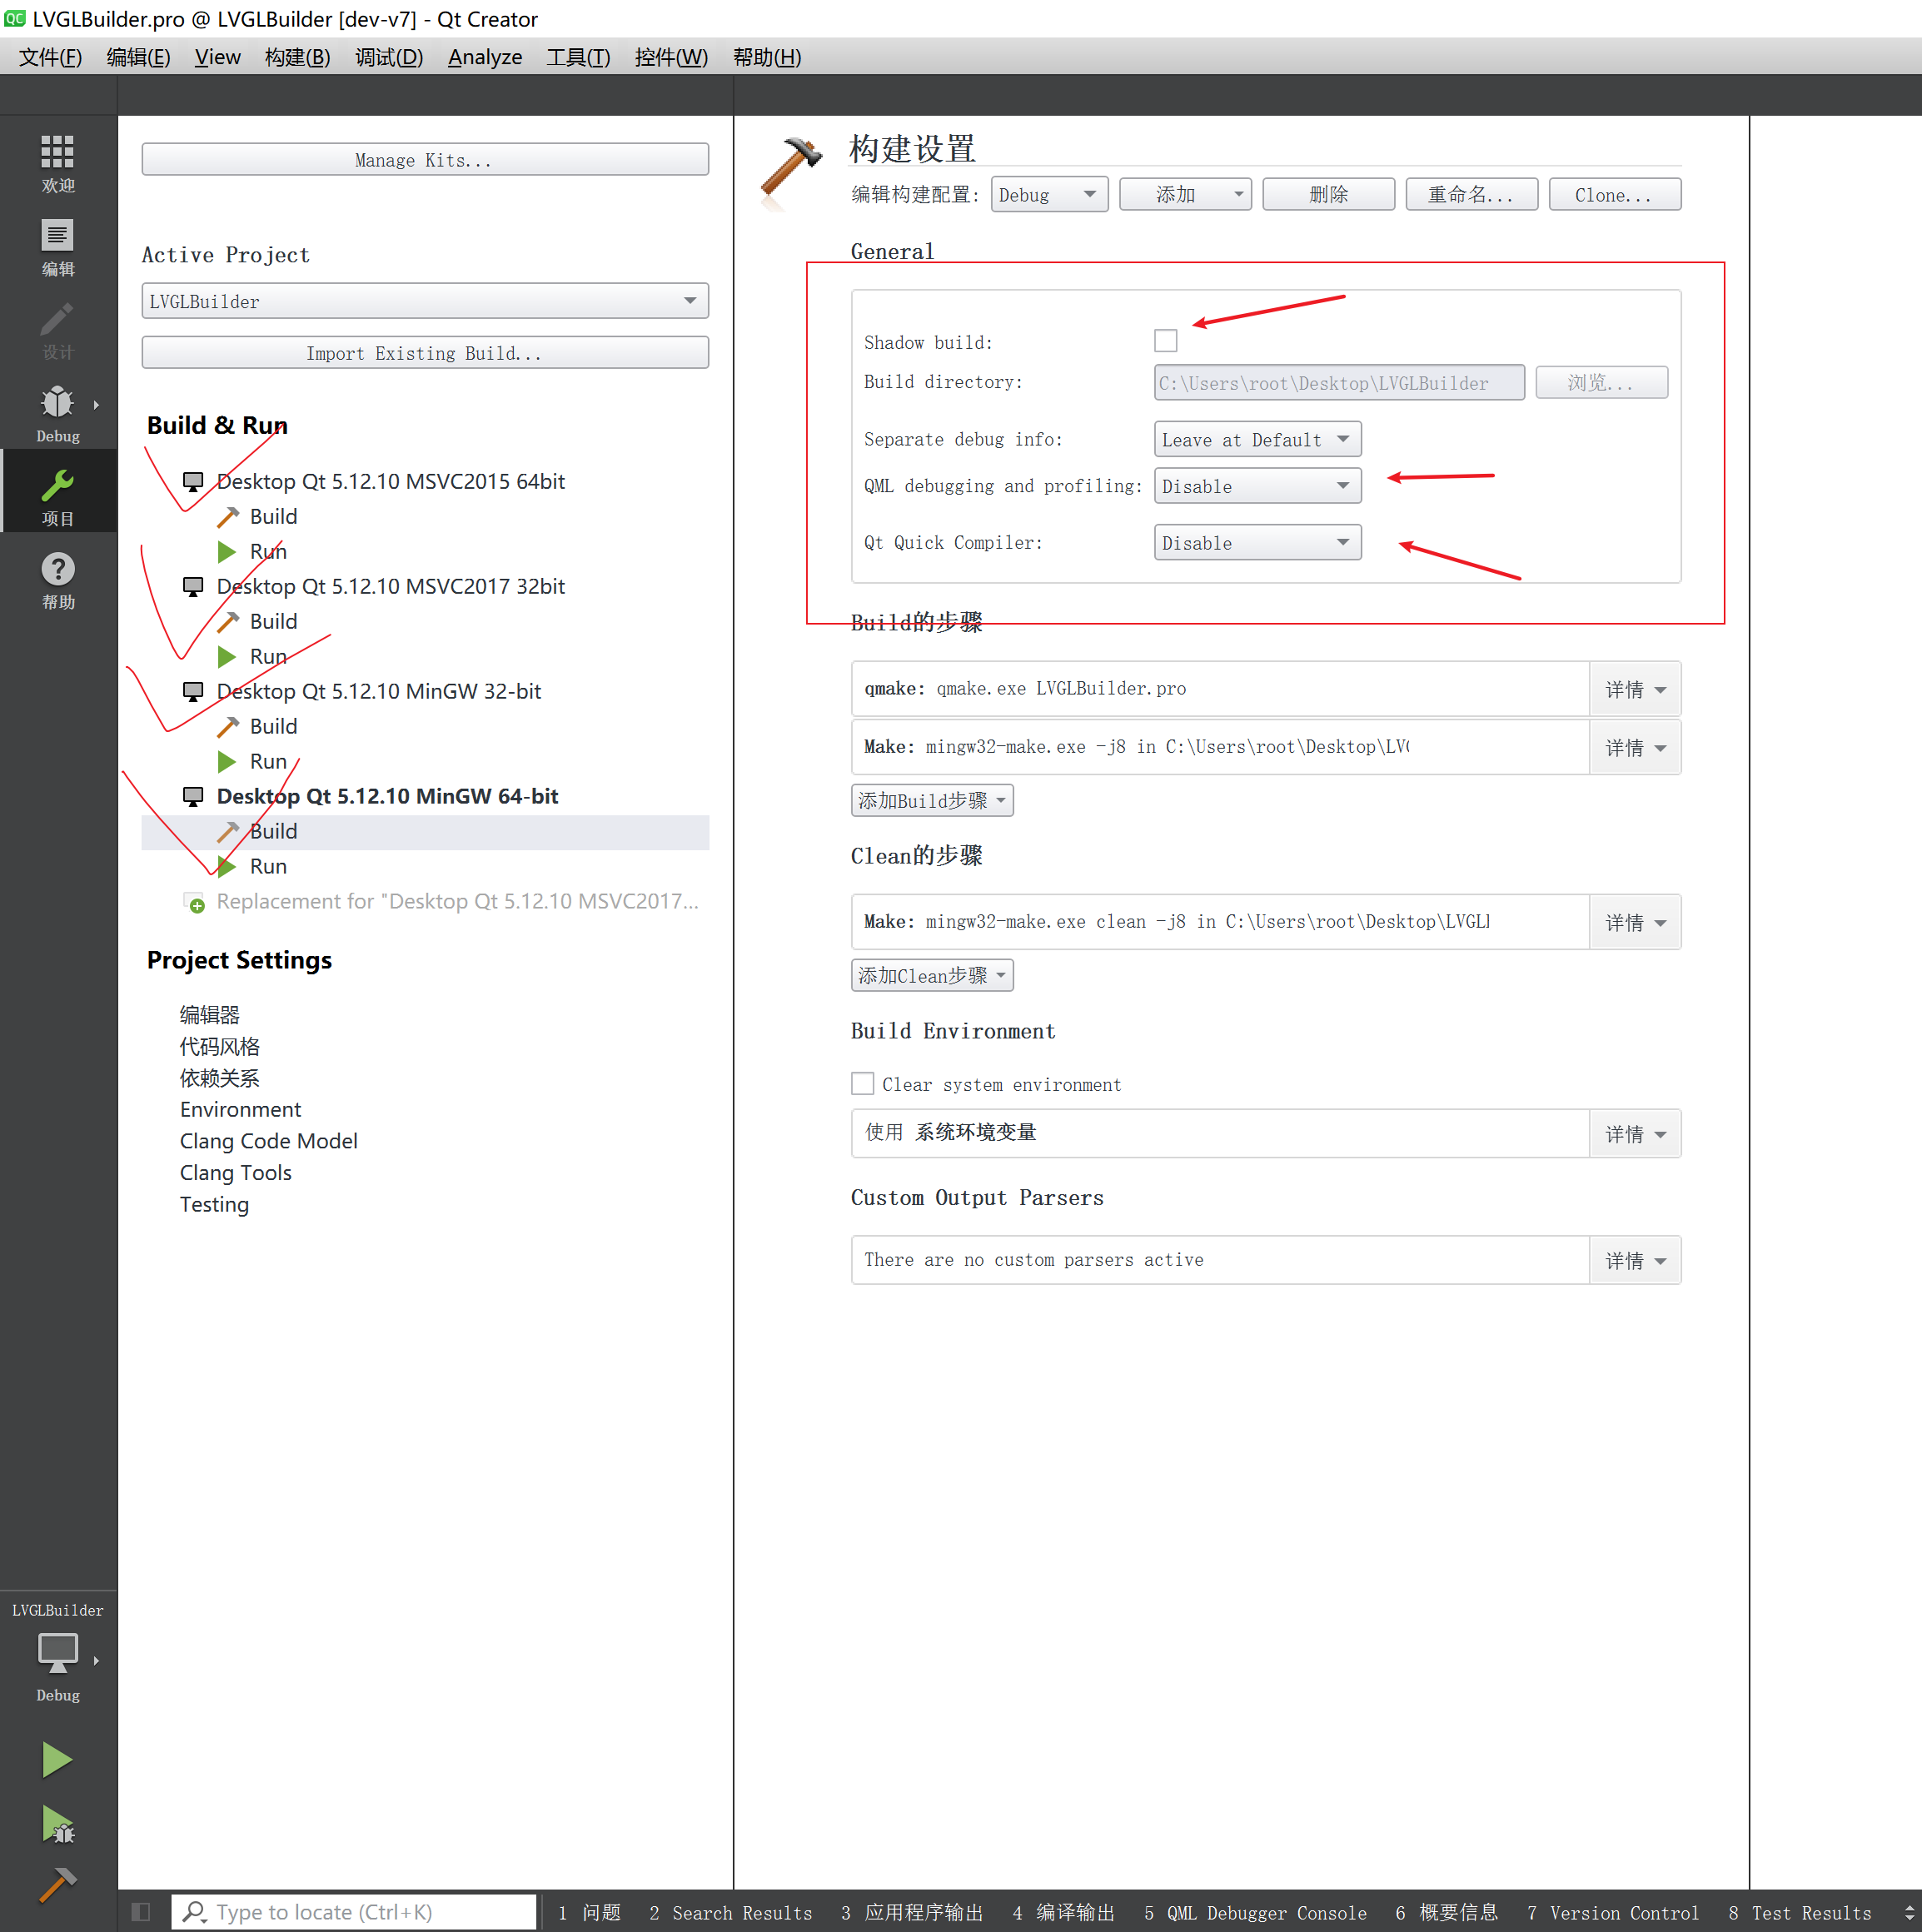1922x1932 pixels.
Task: Open the 工具(T) menu
Action: 580,57
